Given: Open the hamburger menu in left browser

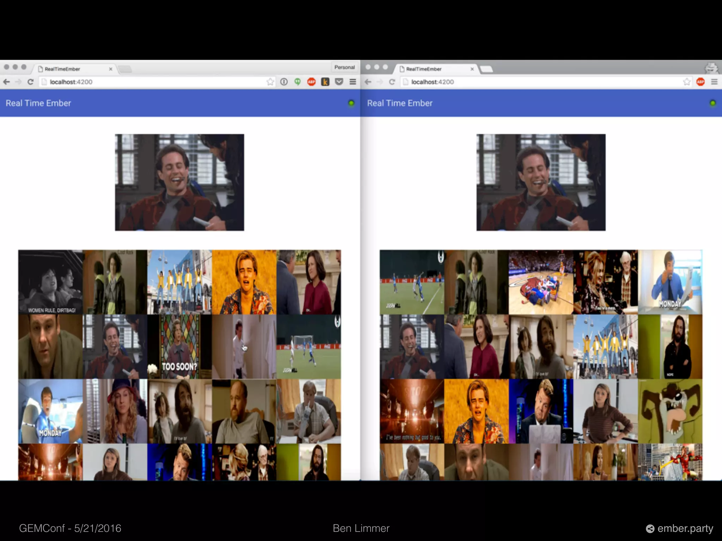Looking at the screenshot, I should tap(353, 82).
